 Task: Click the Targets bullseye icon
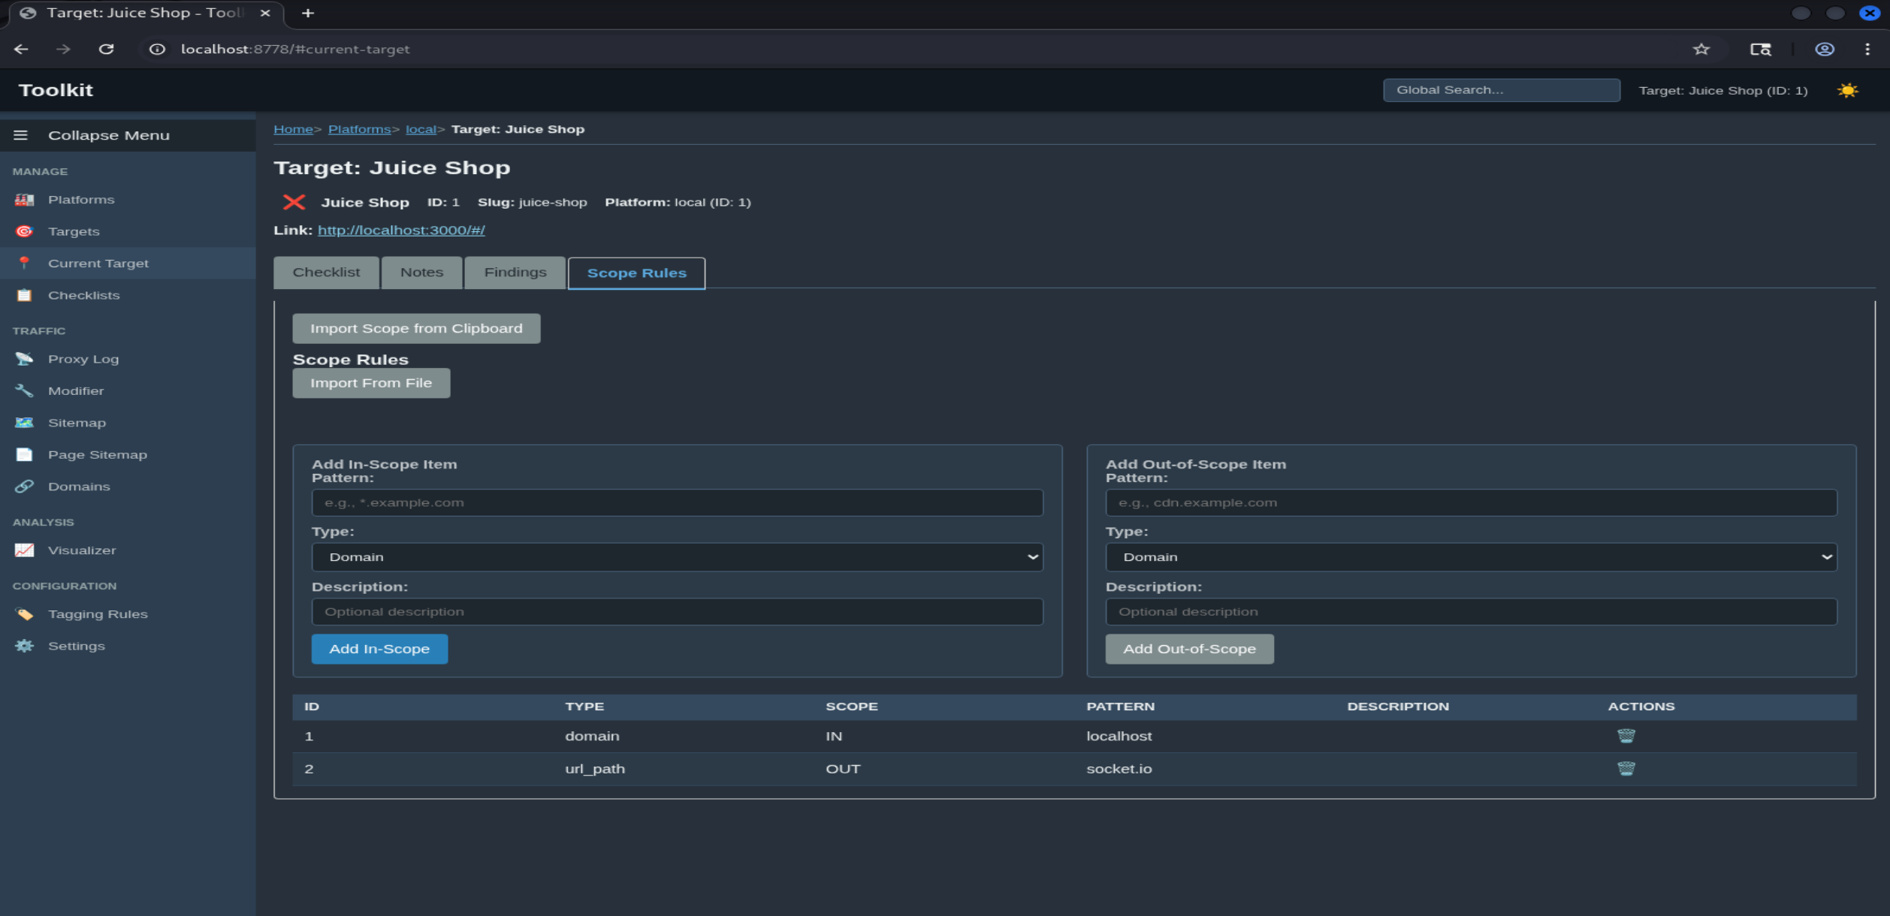23,231
